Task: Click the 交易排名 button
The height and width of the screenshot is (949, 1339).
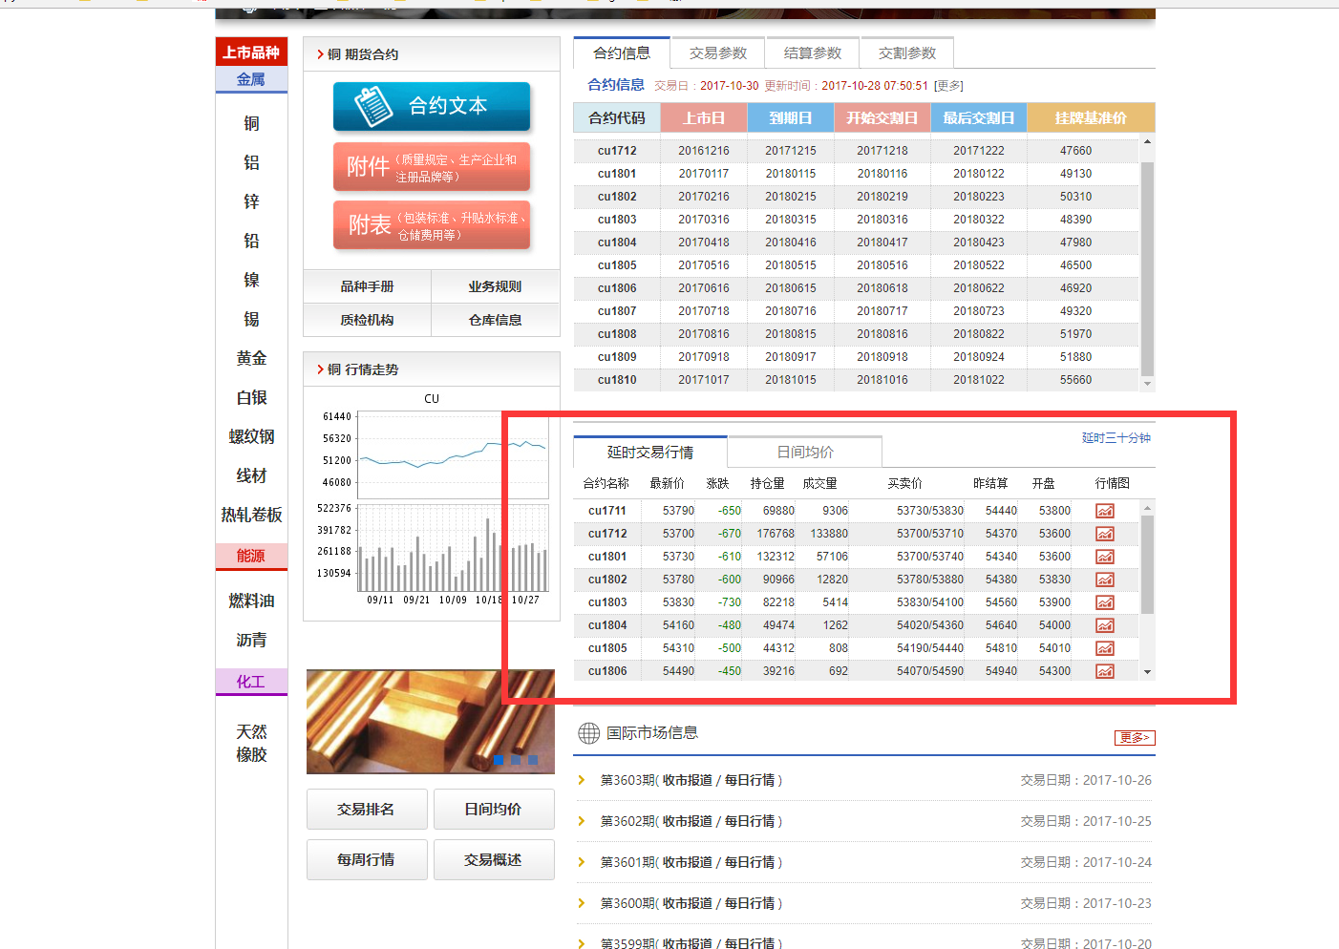Action: [366, 810]
